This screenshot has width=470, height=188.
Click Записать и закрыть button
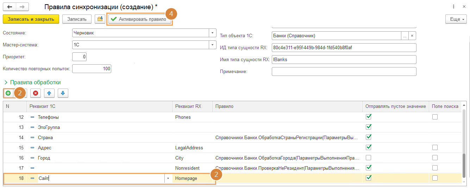[x=31, y=19]
